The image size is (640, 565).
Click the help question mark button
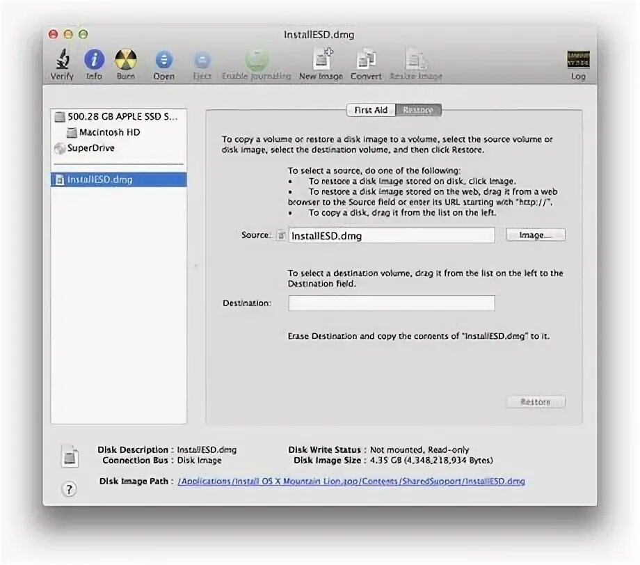pyautogui.click(x=69, y=488)
